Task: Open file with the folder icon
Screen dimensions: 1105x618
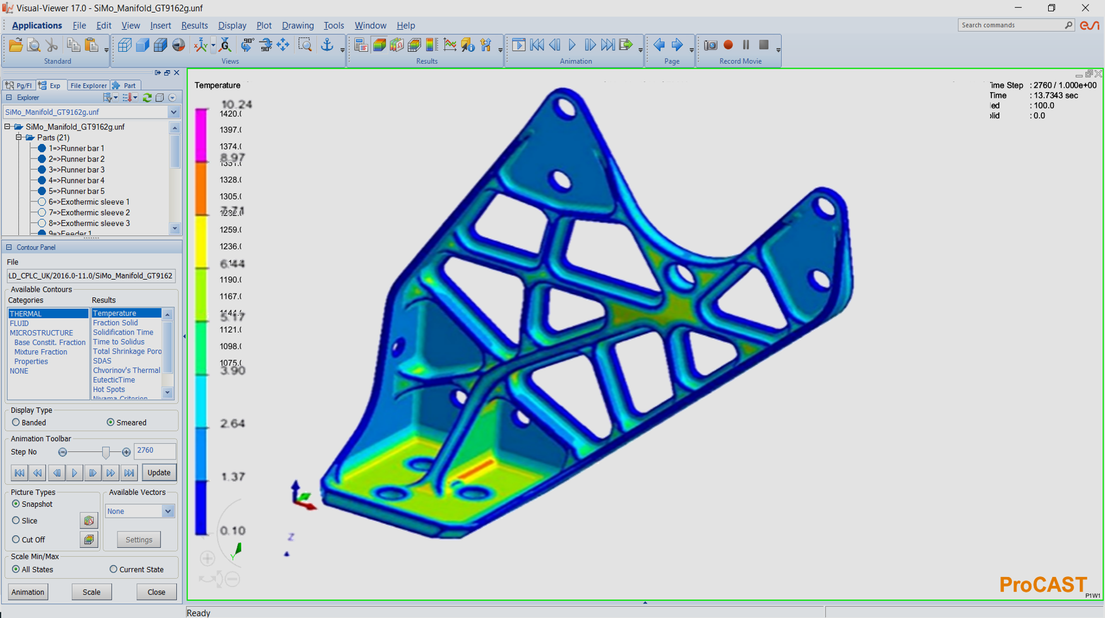Action: 16,45
